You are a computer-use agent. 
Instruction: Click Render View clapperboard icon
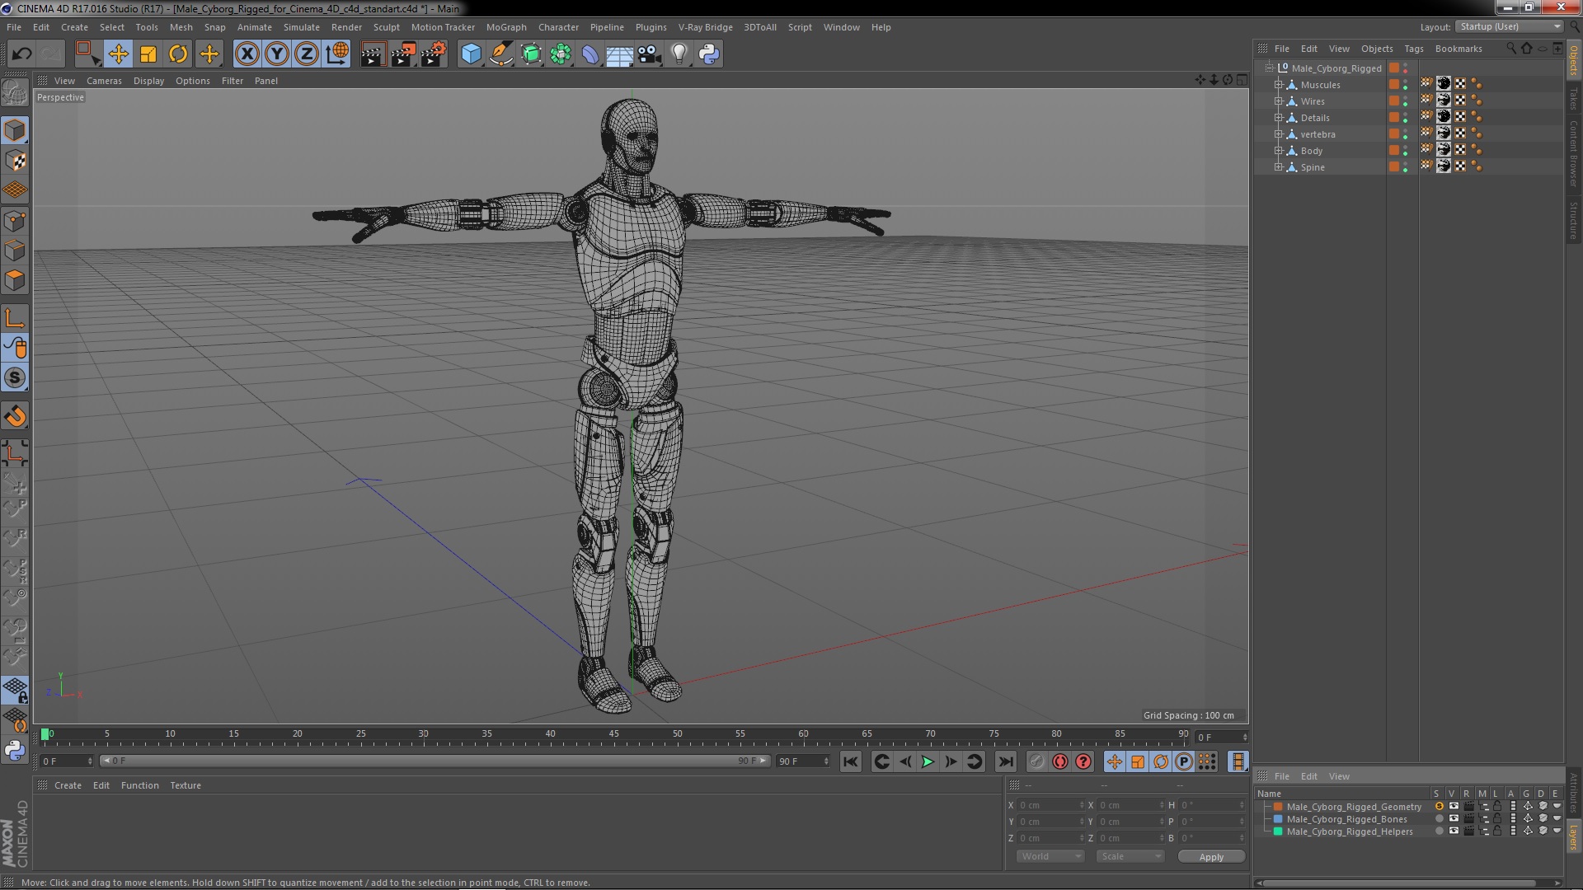pos(373,54)
